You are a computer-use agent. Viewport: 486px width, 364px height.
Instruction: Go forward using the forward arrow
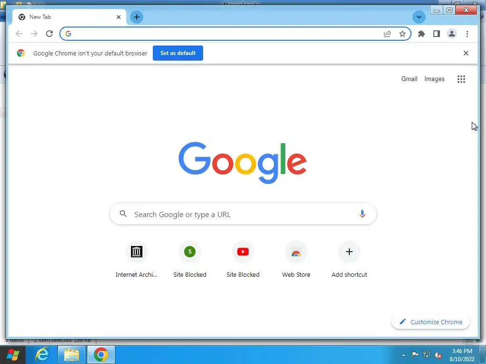click(x=34, y=34)
